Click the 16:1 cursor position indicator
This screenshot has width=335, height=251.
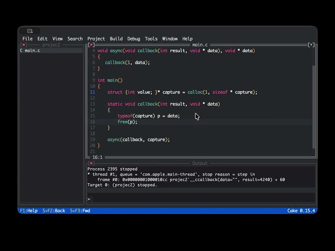click(97, 157)
